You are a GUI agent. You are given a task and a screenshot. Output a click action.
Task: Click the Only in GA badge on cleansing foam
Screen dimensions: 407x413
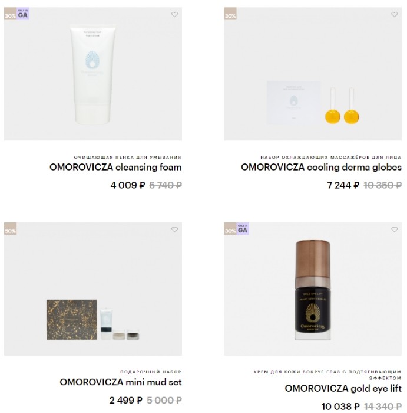[23, 14]
